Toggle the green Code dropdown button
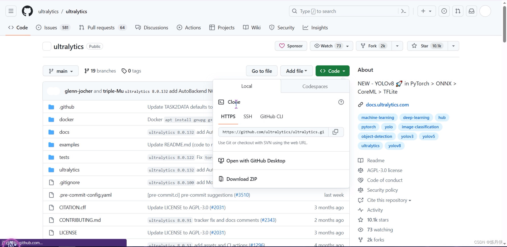This screenshot has width=507, height=247. coord(332,71)
